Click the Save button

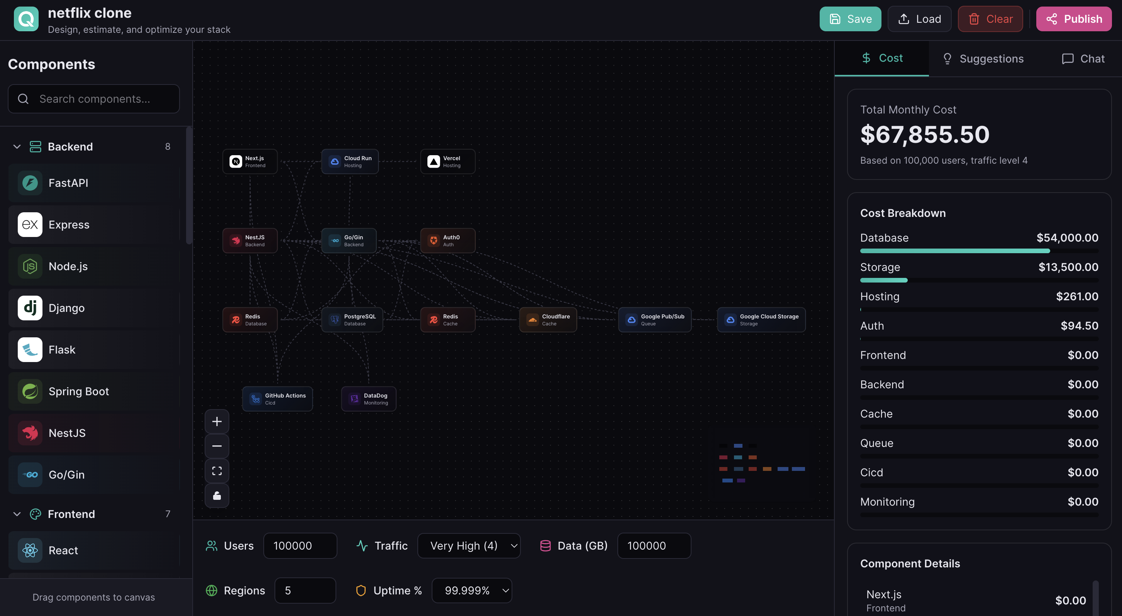pyautogui.click(x=850, y=19)
